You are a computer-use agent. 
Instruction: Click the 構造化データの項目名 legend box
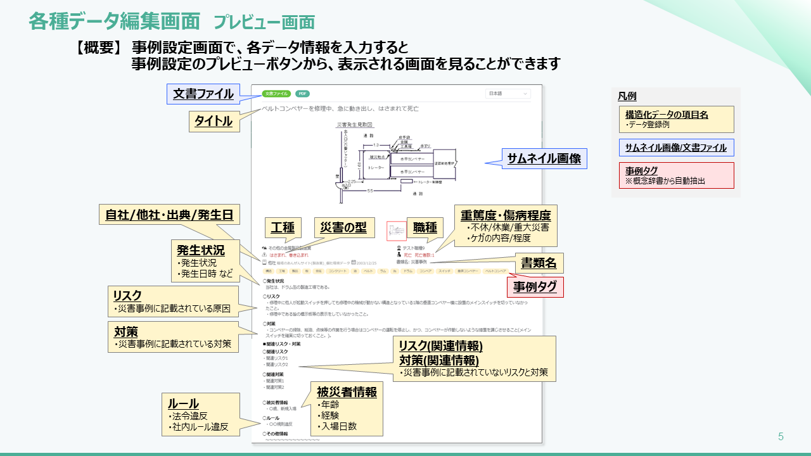(676, 119)
